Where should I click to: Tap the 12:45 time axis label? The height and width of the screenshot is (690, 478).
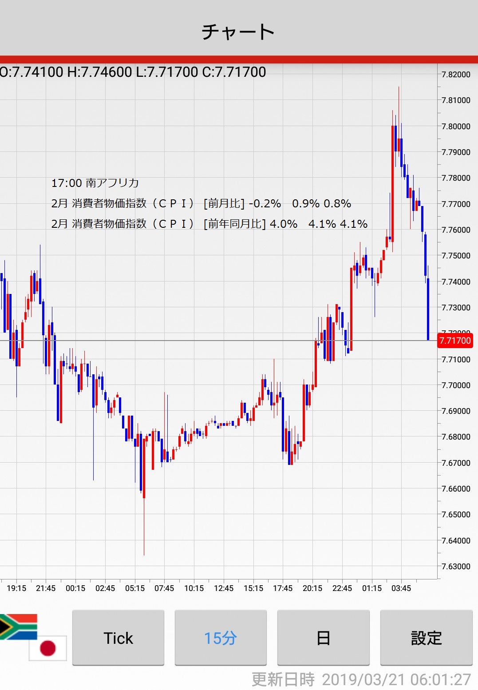[224, 588]
